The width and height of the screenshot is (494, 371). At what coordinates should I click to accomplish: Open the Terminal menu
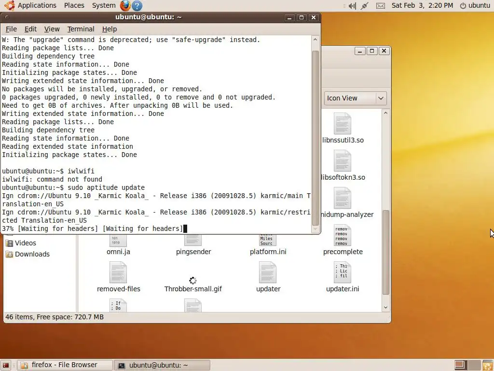click(81, 29)
